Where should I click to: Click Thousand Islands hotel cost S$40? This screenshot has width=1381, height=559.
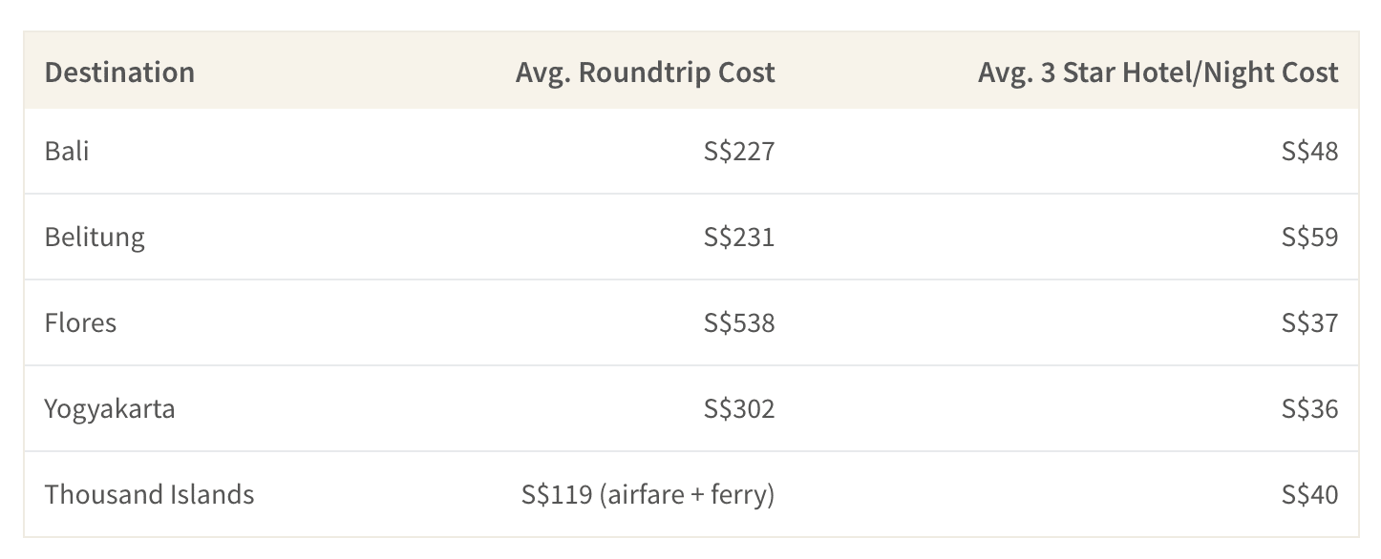coord(1310,494)
